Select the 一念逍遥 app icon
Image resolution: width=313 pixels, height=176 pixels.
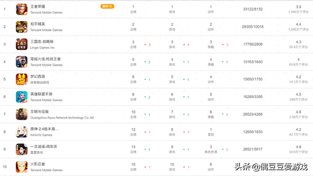[x=22, y=149]
